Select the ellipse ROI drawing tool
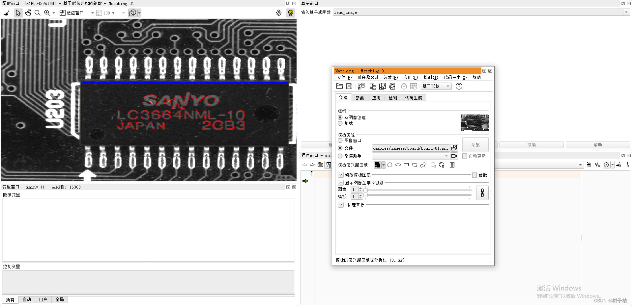632x306 pixels. [x=398, y=165]
